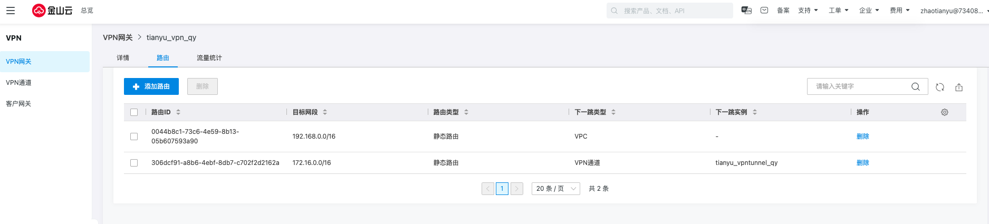Check the 192.168.0.0/16 route row

[x=134, y=137]
